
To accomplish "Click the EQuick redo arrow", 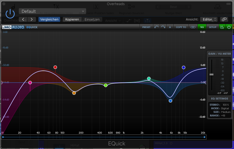I will (163, 27).
